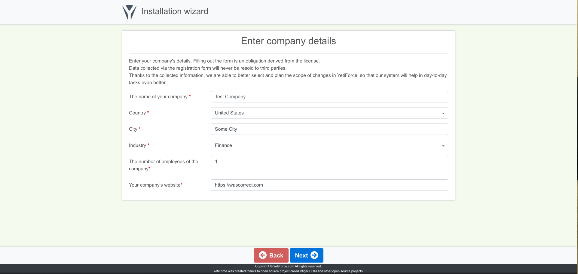578x274 pixels.
Task: Click the YetiForce logo icon
Action: 129,12
